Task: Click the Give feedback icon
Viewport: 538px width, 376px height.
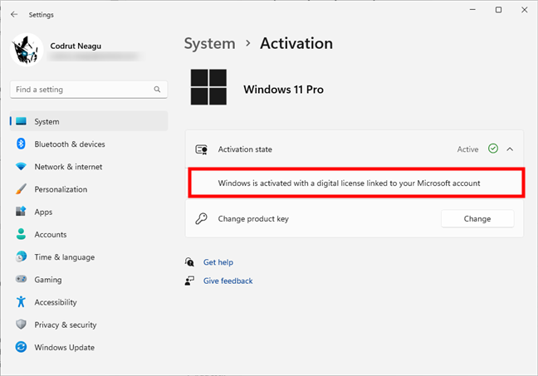Action: 189,281
